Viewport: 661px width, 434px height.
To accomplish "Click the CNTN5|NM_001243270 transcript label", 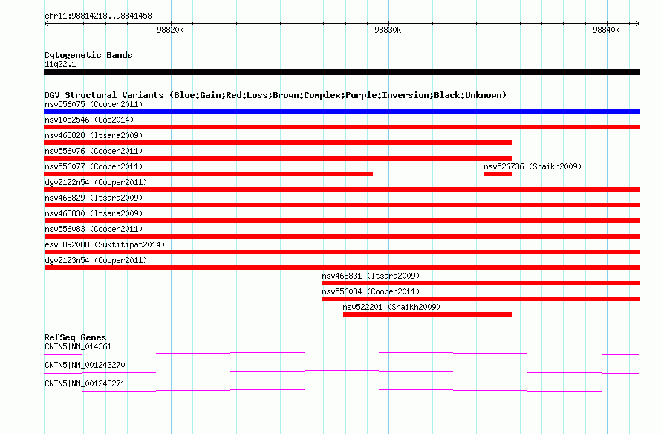I will click(85, 365).
